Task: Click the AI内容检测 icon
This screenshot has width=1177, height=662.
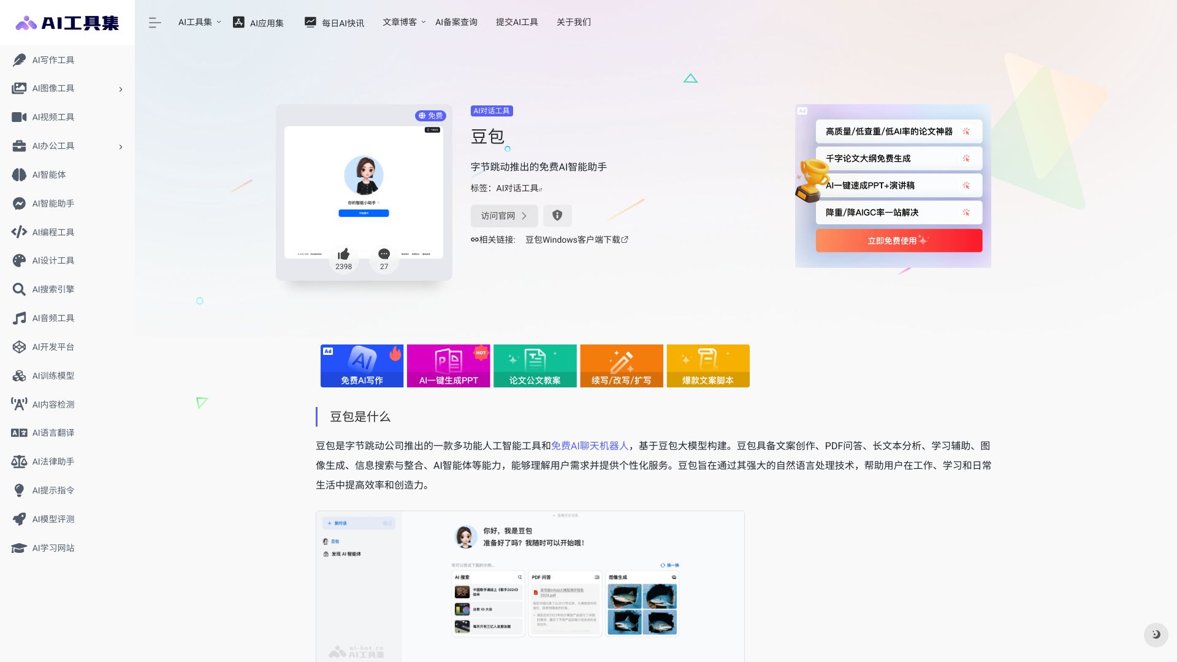Action: 19,404
